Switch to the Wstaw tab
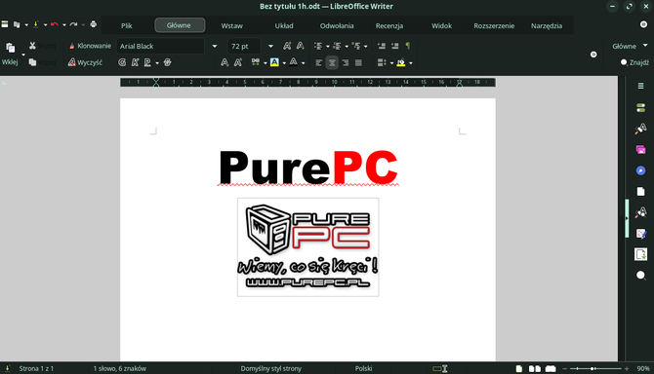654x374 pixels. (x=232, y=25)
